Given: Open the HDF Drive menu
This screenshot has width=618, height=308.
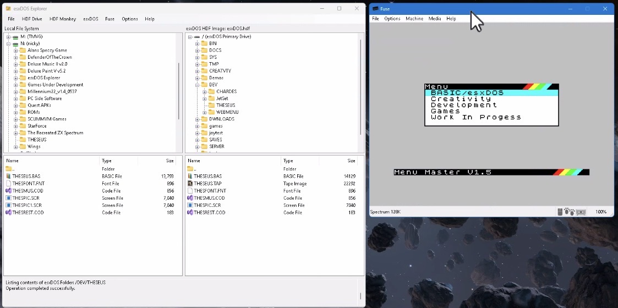Looking at the screenshot, I should [x=32, y=19].
